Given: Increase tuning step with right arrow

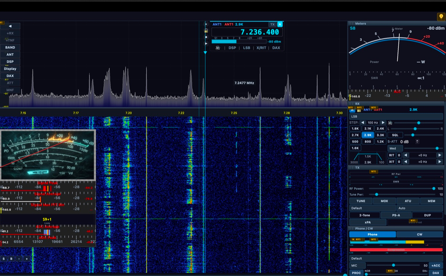Looking at the screenshot, I should pyautogui.click(x=383, y=123).
